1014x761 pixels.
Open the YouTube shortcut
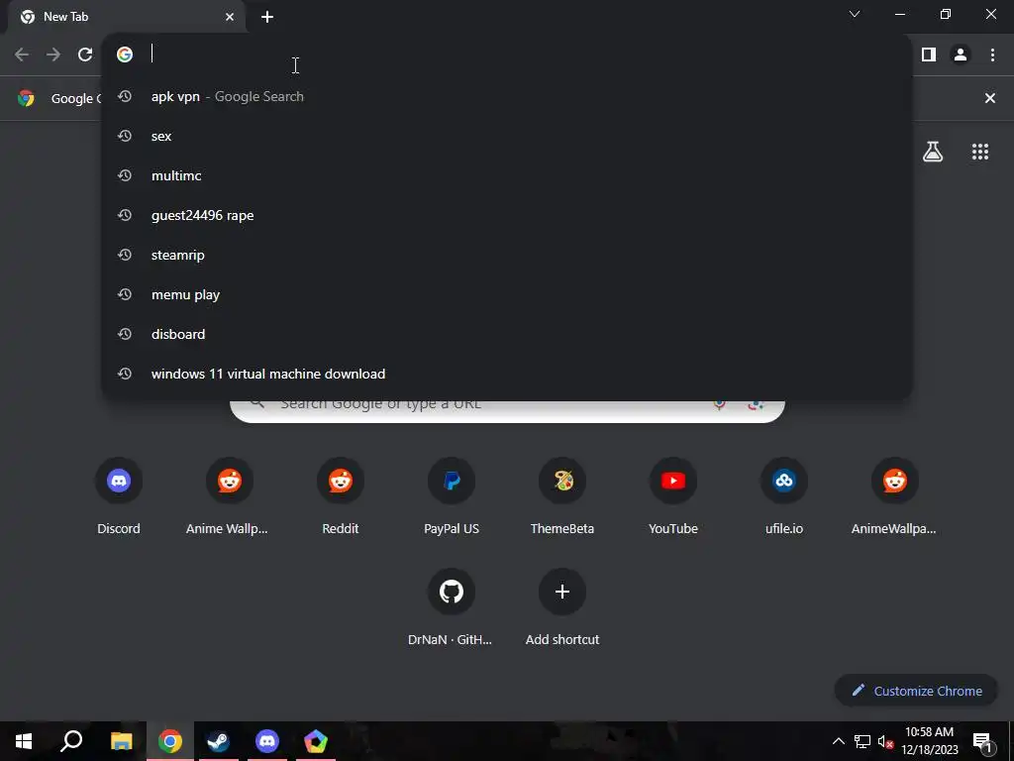coord(673,497)
